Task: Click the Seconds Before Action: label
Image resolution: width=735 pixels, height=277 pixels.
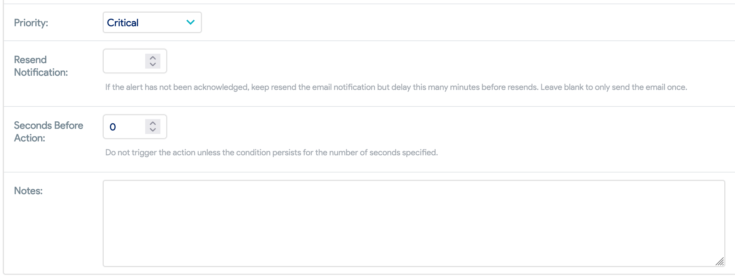Action: click(x=49, y=132)
